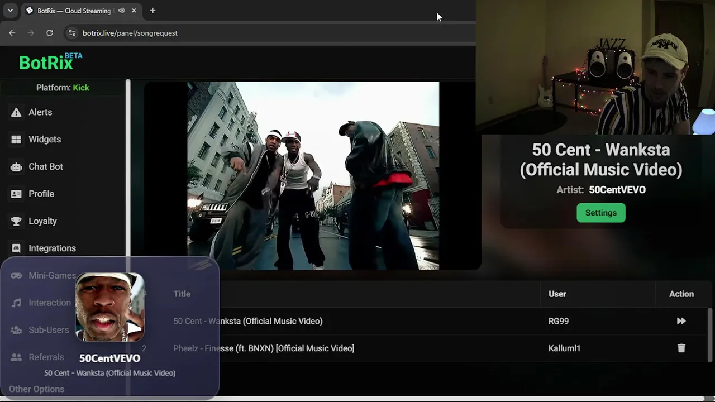The image size is (715, 402).
Task: Click the artist name "50CentVEVO" next to "Artist:"
Action: pos(617,190)
